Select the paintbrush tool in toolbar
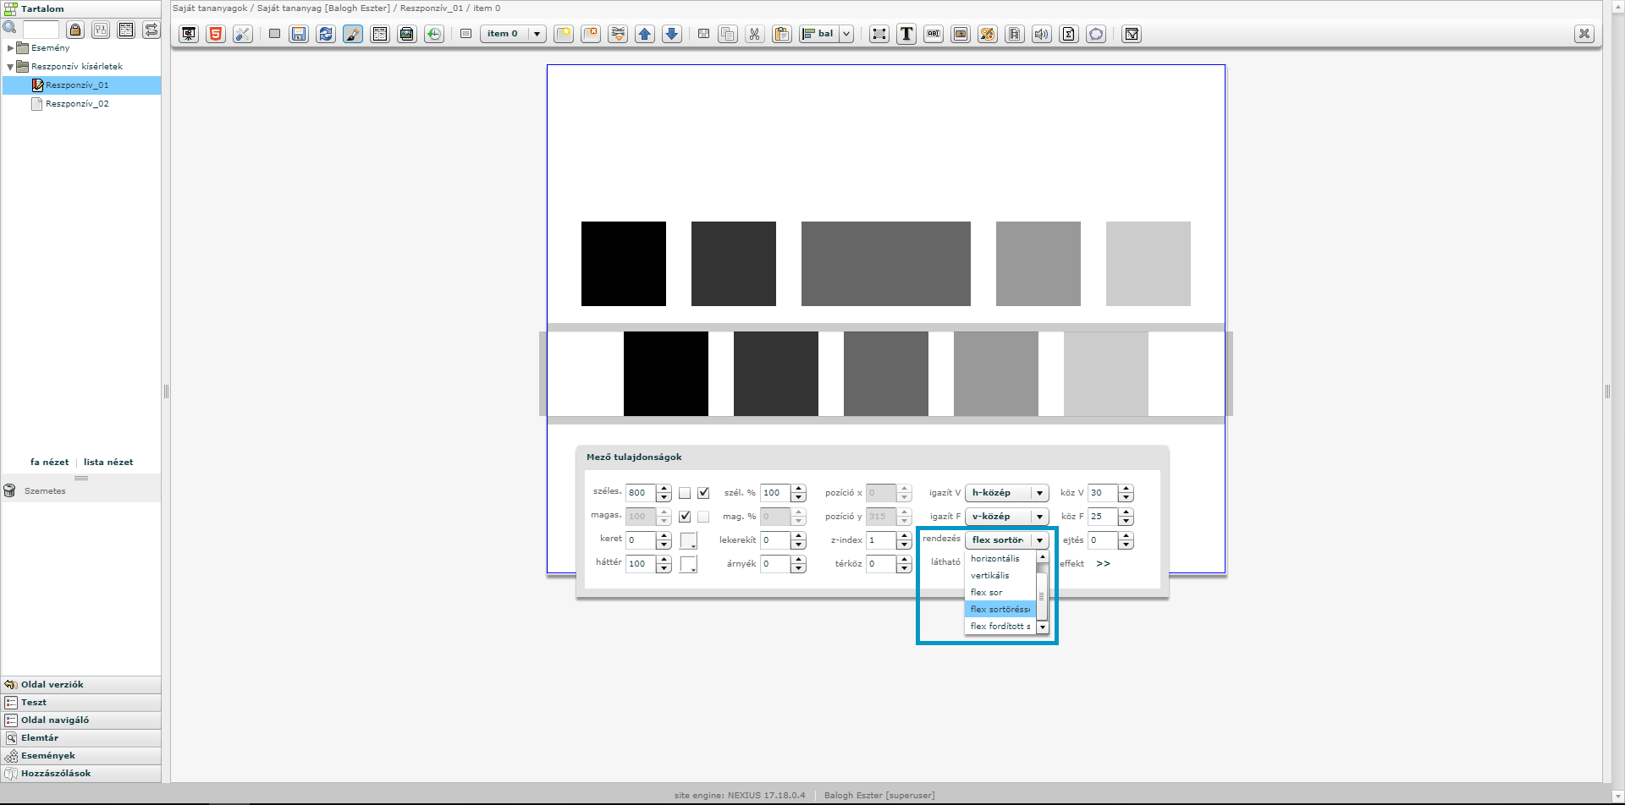This screenshot has width=1625, height=805. coord(353,34)
